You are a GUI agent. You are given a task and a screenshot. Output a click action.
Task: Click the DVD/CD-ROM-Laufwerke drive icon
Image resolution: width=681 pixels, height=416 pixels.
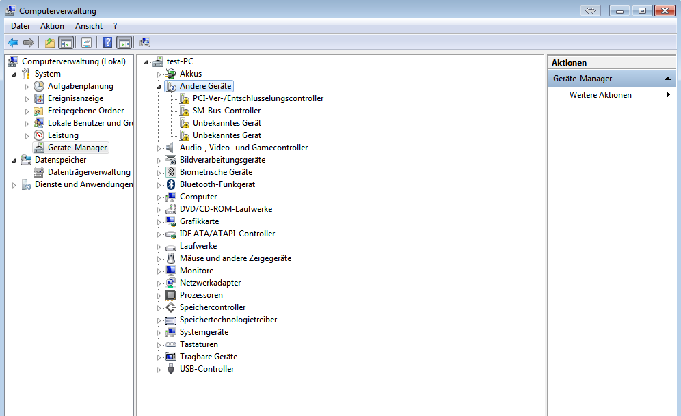point(171,209)
